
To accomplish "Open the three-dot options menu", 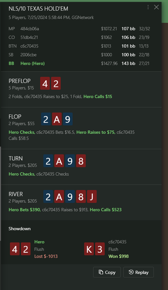I will (148, 7).
